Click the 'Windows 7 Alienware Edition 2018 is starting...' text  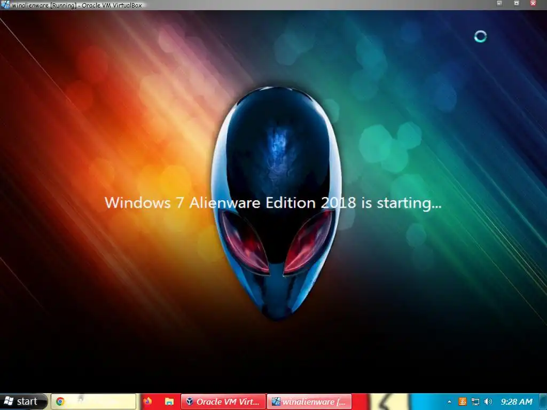tap(273, 203)
